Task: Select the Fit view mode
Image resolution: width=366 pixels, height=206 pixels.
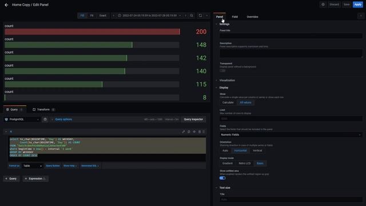Action: tap(91, 15)
